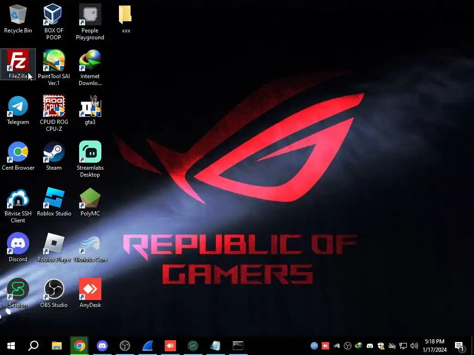Screen dimensions: 474x355
Task: Select the CPUID ROG CPU-Z shortcut
Action: point(54,114)
